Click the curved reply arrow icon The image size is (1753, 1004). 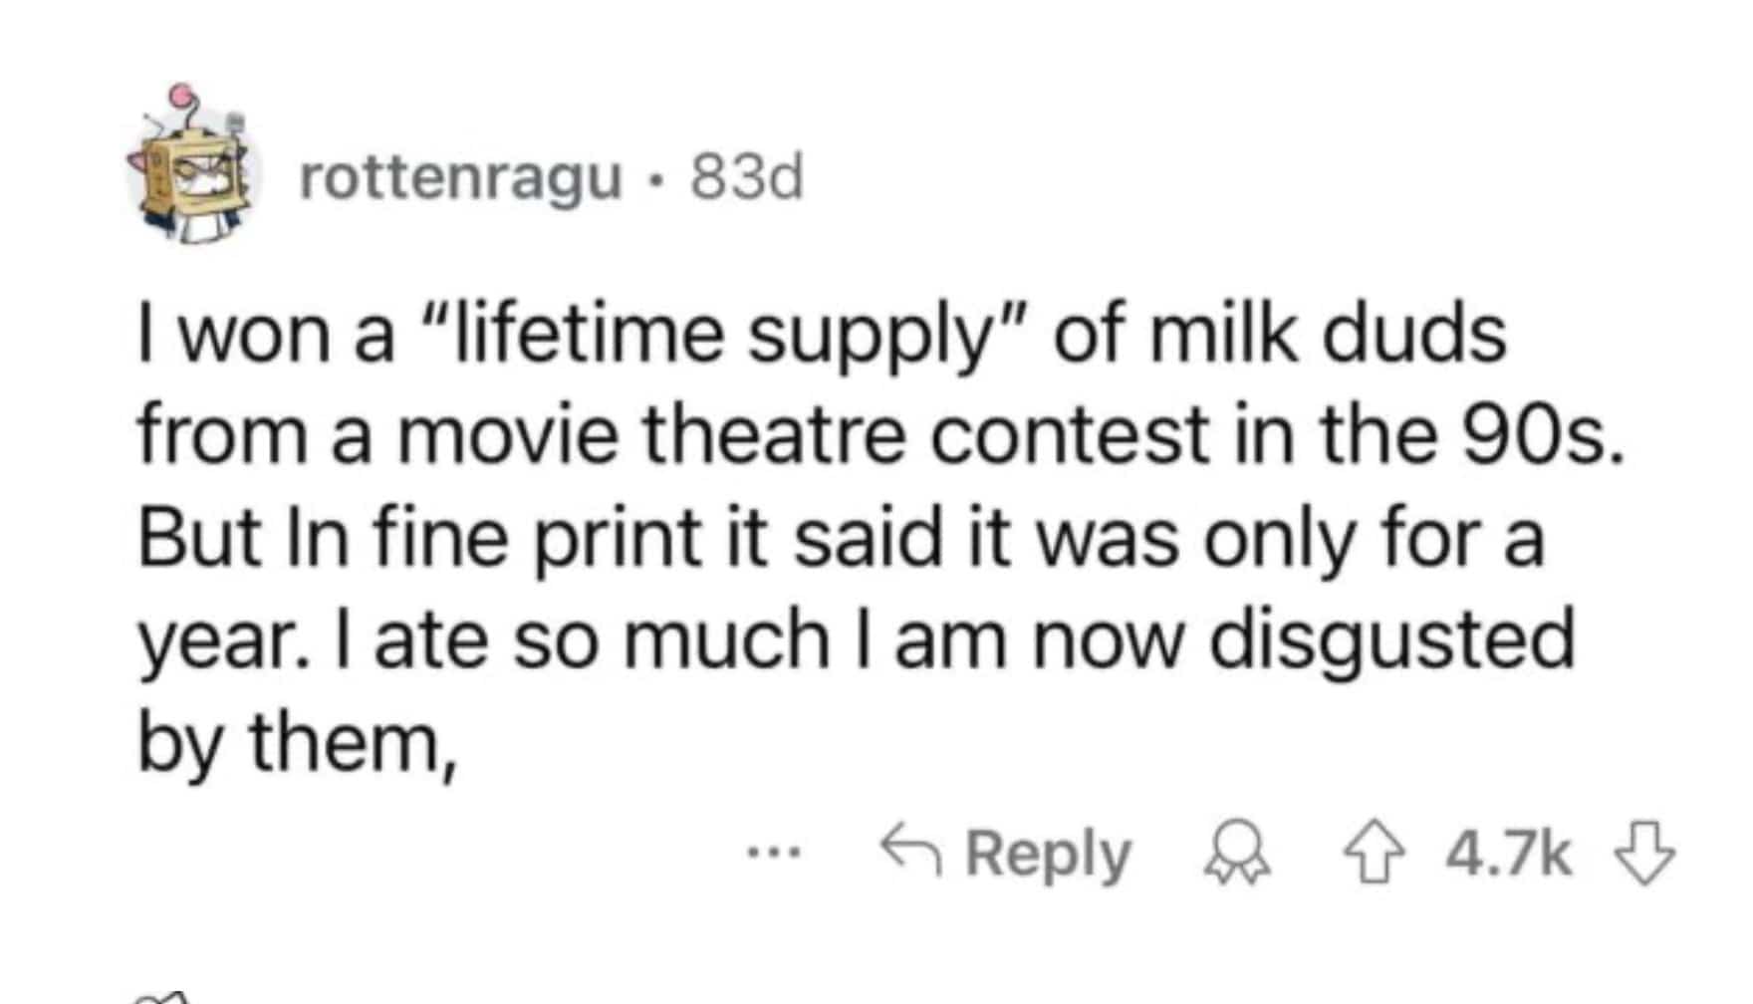908,852
